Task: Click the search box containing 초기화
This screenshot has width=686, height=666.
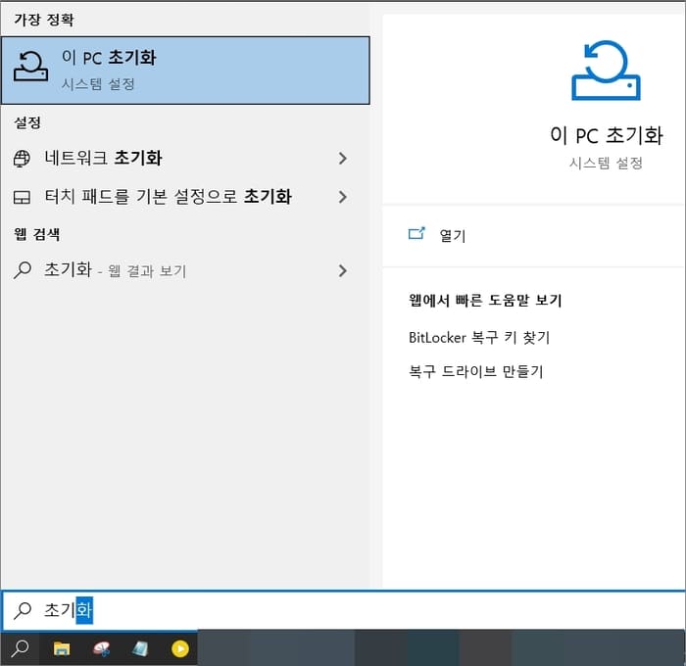Action: (343, 610)
